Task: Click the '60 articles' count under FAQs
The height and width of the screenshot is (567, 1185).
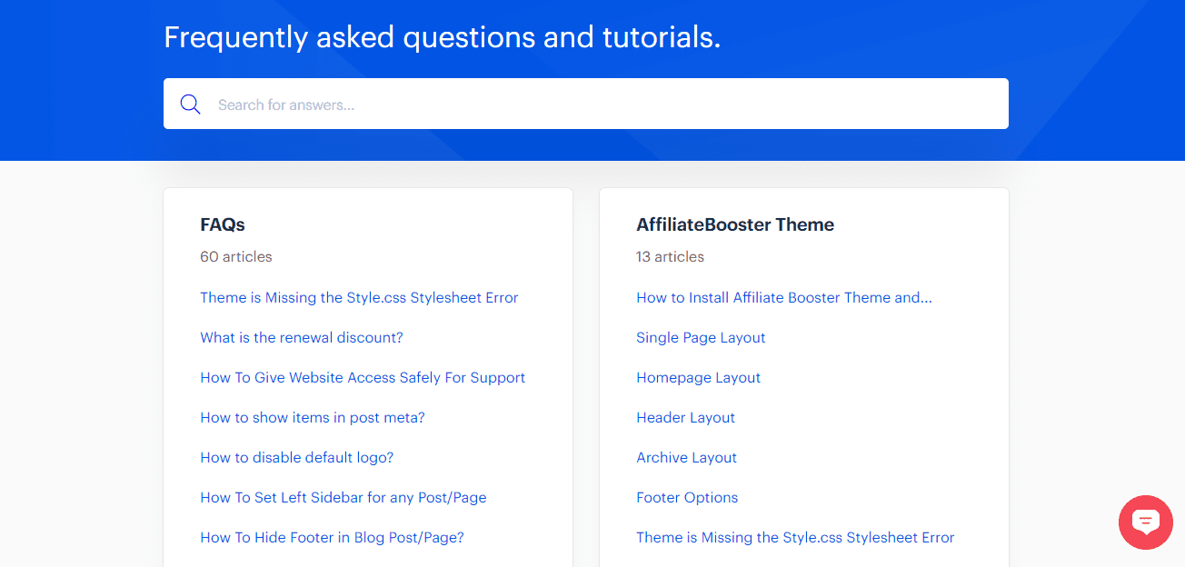Action: point(236,257)
